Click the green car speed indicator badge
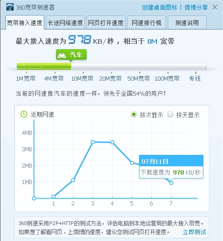The height and width of the screenshot is (241, 223). 71,55
